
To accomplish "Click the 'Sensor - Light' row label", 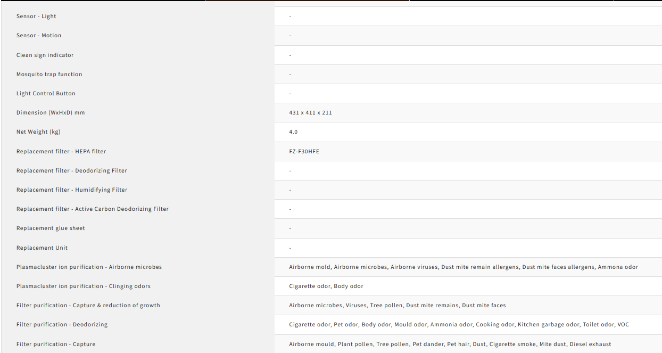I will click(x=36, y=17).
